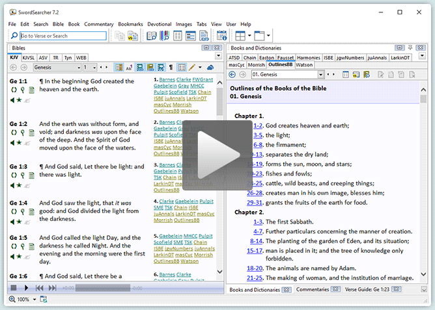Click the pencil highlight icon in Bible panel

point(192,67)
